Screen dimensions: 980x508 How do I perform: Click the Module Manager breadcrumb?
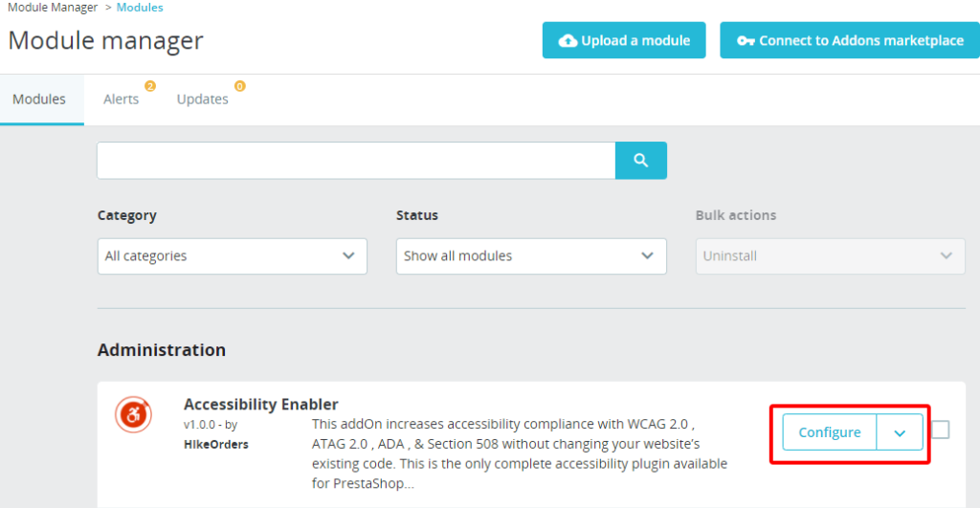point(53,8)
